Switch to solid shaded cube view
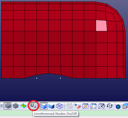This screenshot has height=118, width=128. coord(51,106)
